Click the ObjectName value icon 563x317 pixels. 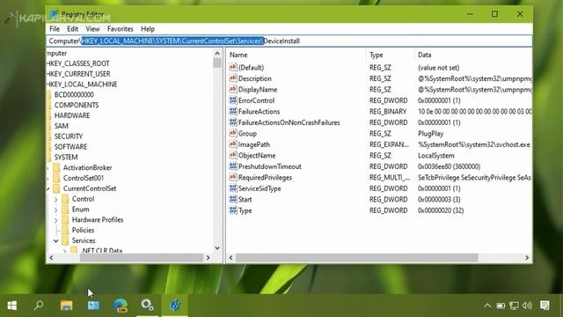point(232,155)
